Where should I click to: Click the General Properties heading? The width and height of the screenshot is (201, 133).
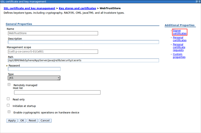19,24
